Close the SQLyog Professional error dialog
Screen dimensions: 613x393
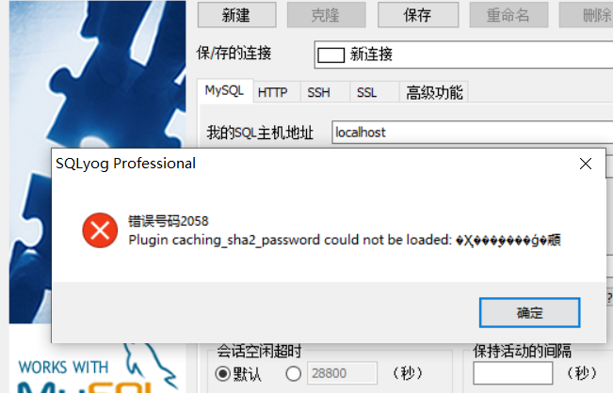coord(586,164)
